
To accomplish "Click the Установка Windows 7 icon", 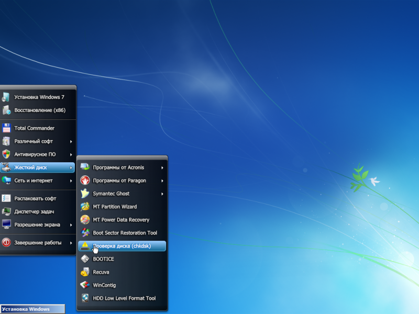I will click(x=6, y=97).
